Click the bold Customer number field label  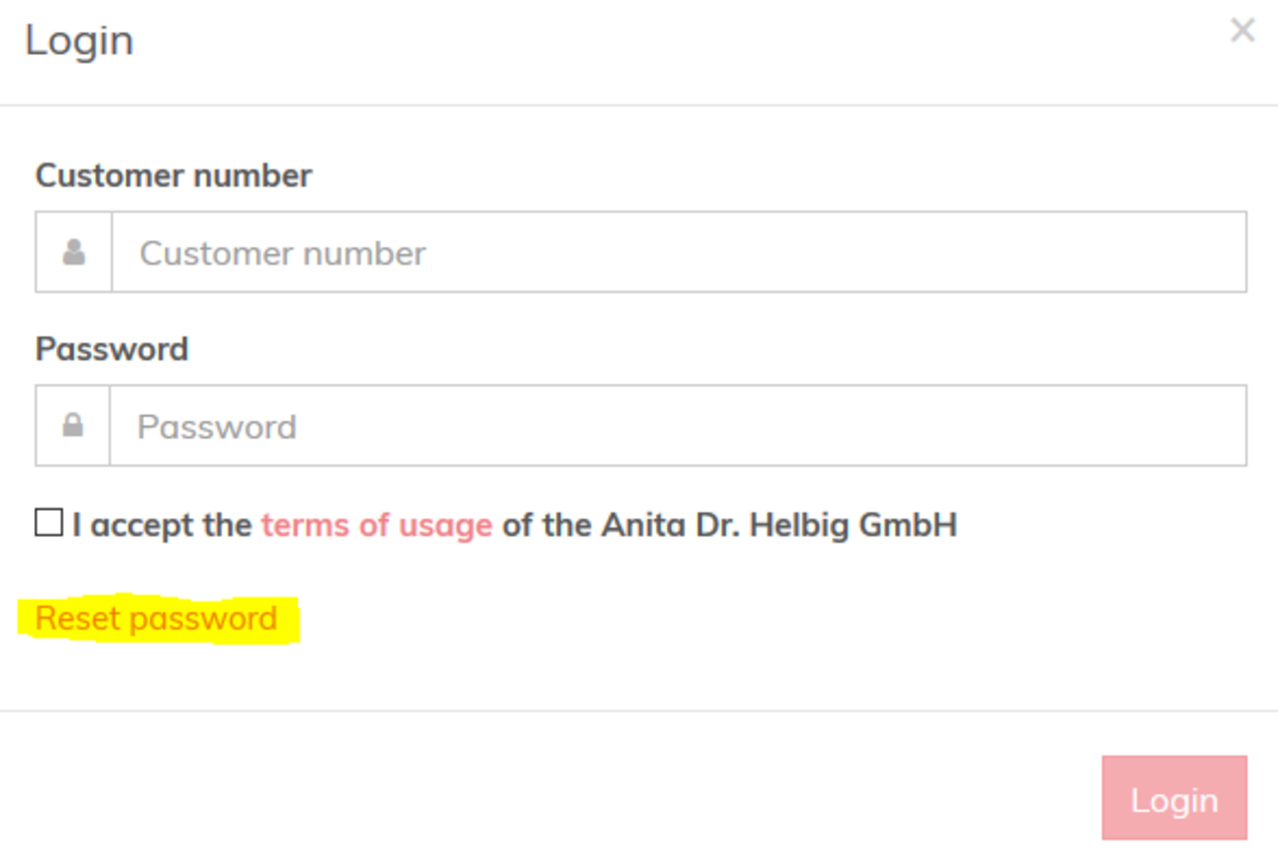point(174,176)
